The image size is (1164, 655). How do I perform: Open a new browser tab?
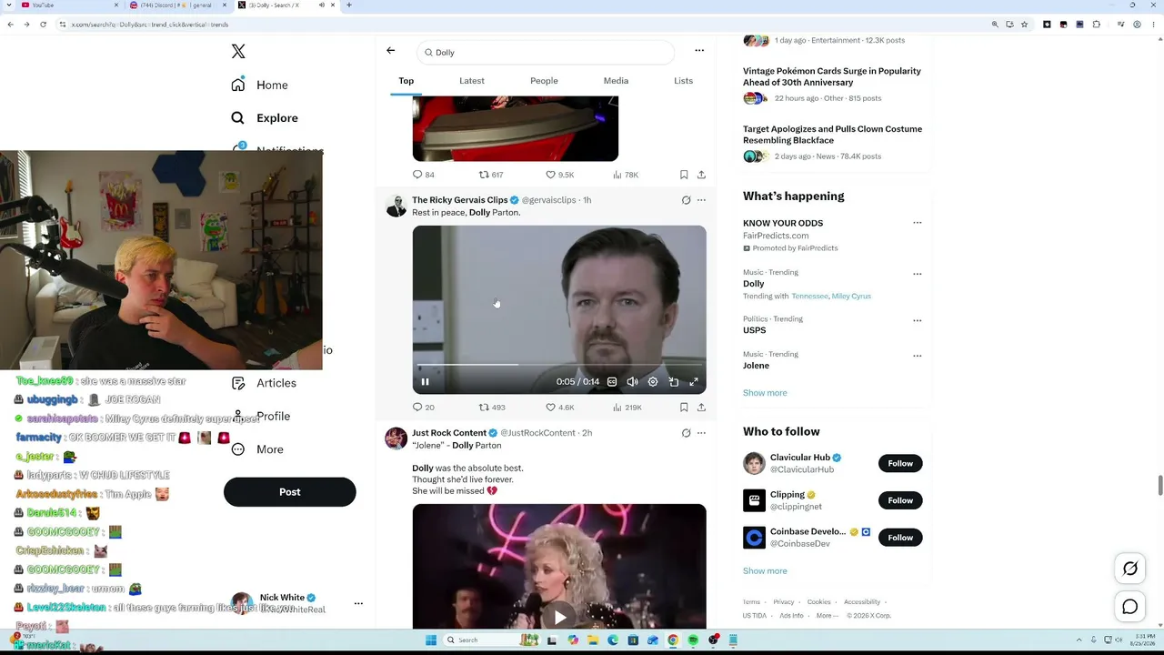[349, 5]
